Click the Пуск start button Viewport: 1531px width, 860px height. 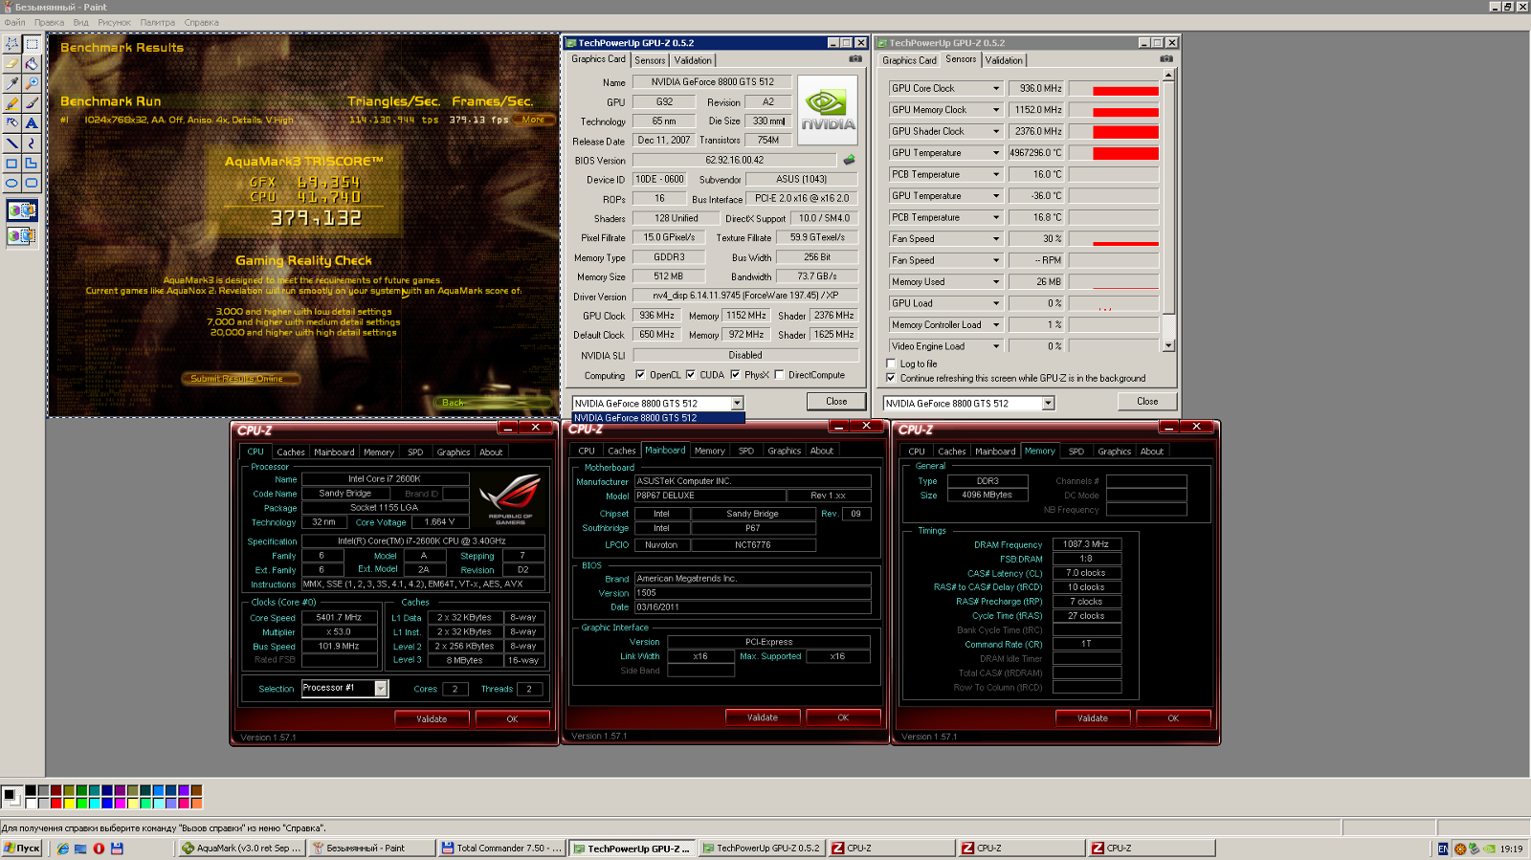(22, 849)
